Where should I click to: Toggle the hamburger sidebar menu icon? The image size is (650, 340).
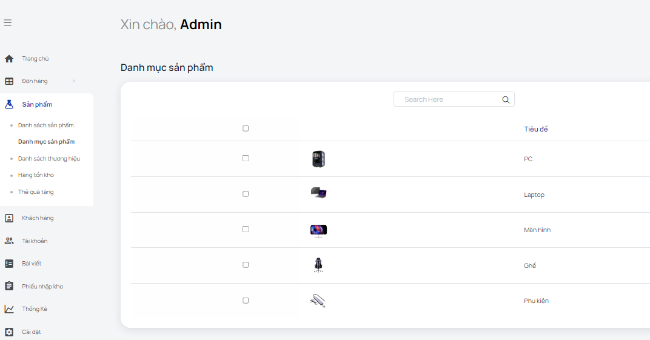(7, 23)
